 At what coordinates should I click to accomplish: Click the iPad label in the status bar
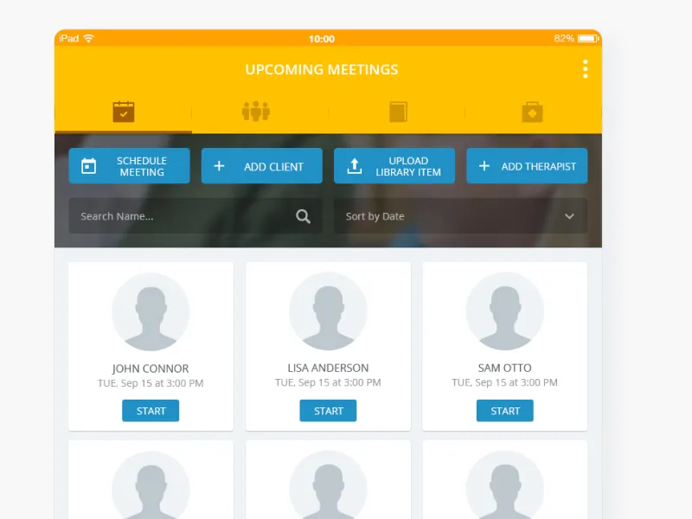[x=69, y=38]
